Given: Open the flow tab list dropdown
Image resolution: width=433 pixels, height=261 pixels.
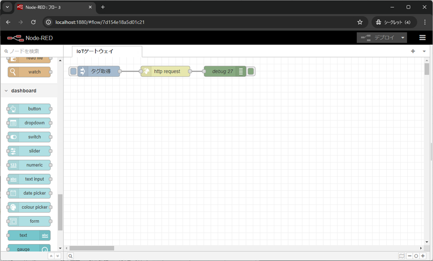Looking at the screenshot, I should click(x=424, y=51).
